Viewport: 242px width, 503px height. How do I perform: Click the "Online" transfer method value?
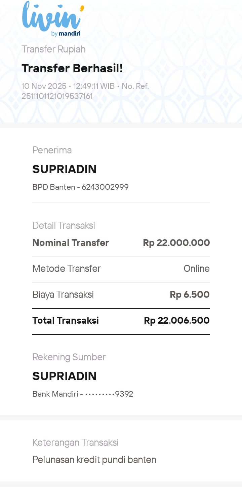click(196, 268)
